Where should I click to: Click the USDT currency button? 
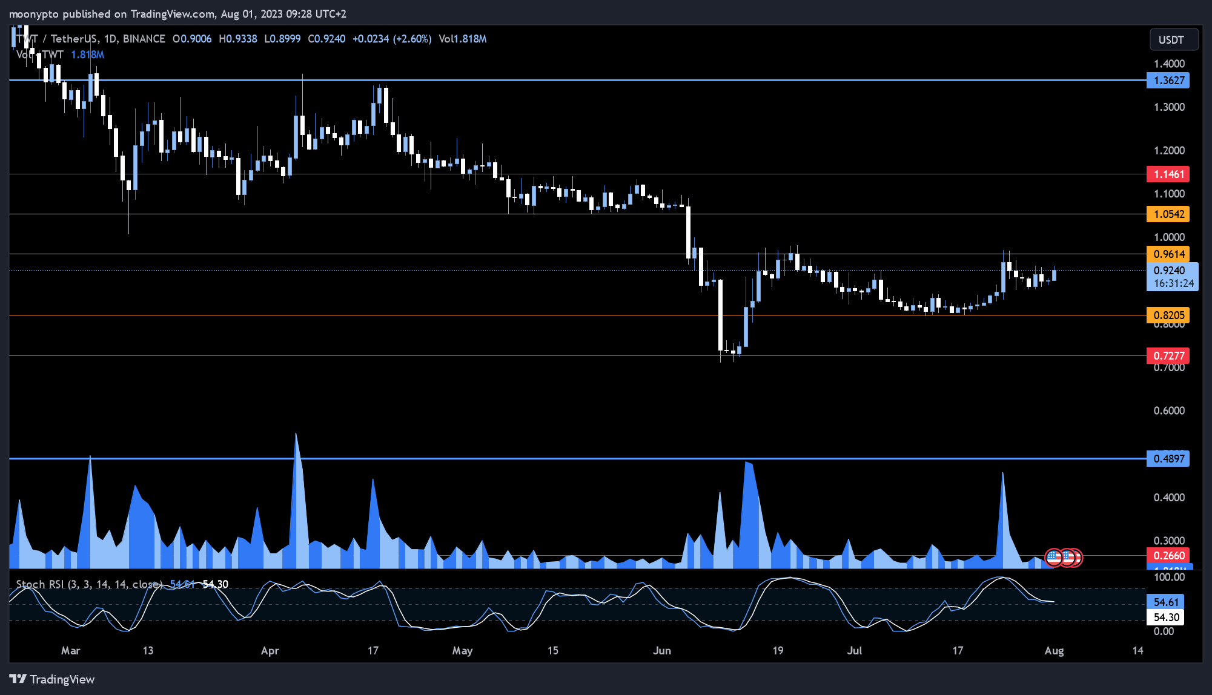coord(1174,40)
